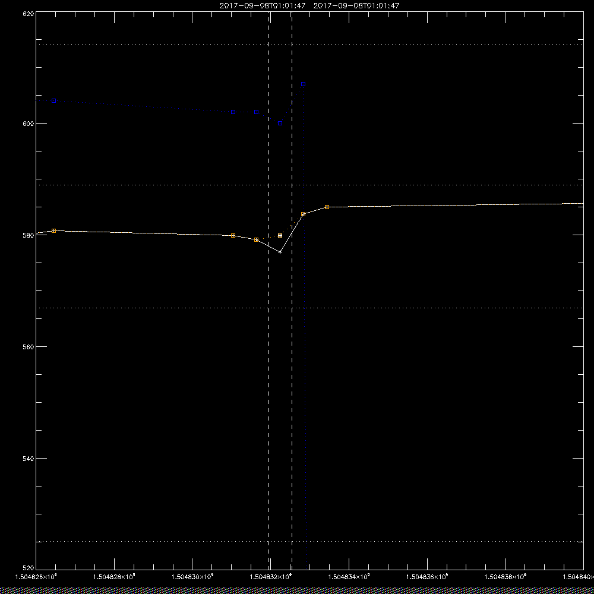Click the left 2017-09-08T01:01:47 title timestamp
Screen dimensions: 594x594
(263, 6)
